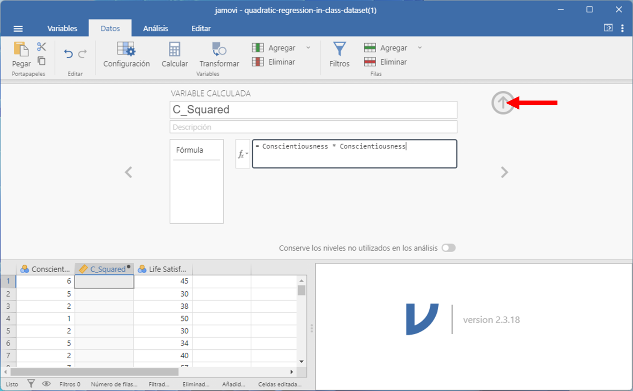
Task: Undo the last edit
Action: (68, 54)
